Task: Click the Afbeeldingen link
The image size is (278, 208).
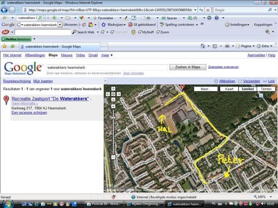Action: coord(35,55)
